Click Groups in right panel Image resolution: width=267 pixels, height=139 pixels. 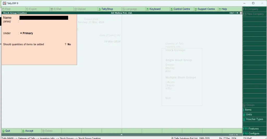(x=254, y=105)
